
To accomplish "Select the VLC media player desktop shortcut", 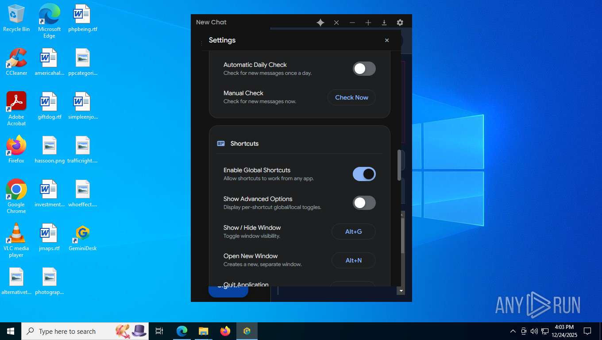I will [16, 240].
